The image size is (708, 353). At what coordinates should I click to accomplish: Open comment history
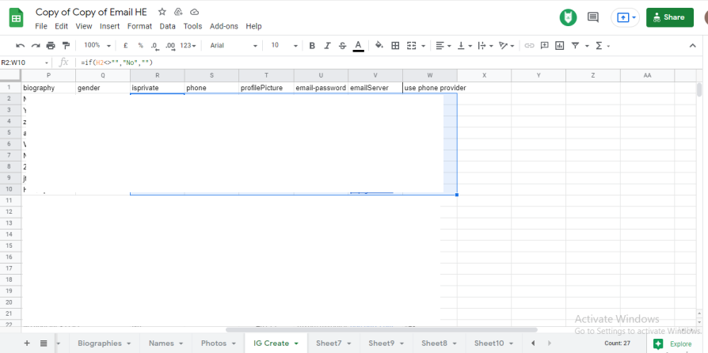click(593, 17)
